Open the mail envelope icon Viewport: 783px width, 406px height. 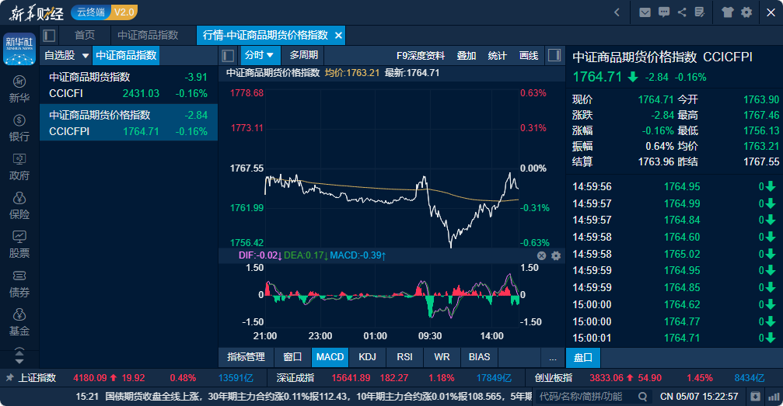[x=645, y=12]
